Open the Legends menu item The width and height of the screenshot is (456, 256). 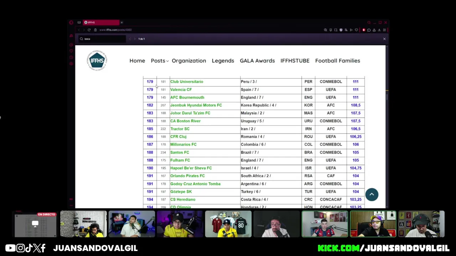pos(223,60)
